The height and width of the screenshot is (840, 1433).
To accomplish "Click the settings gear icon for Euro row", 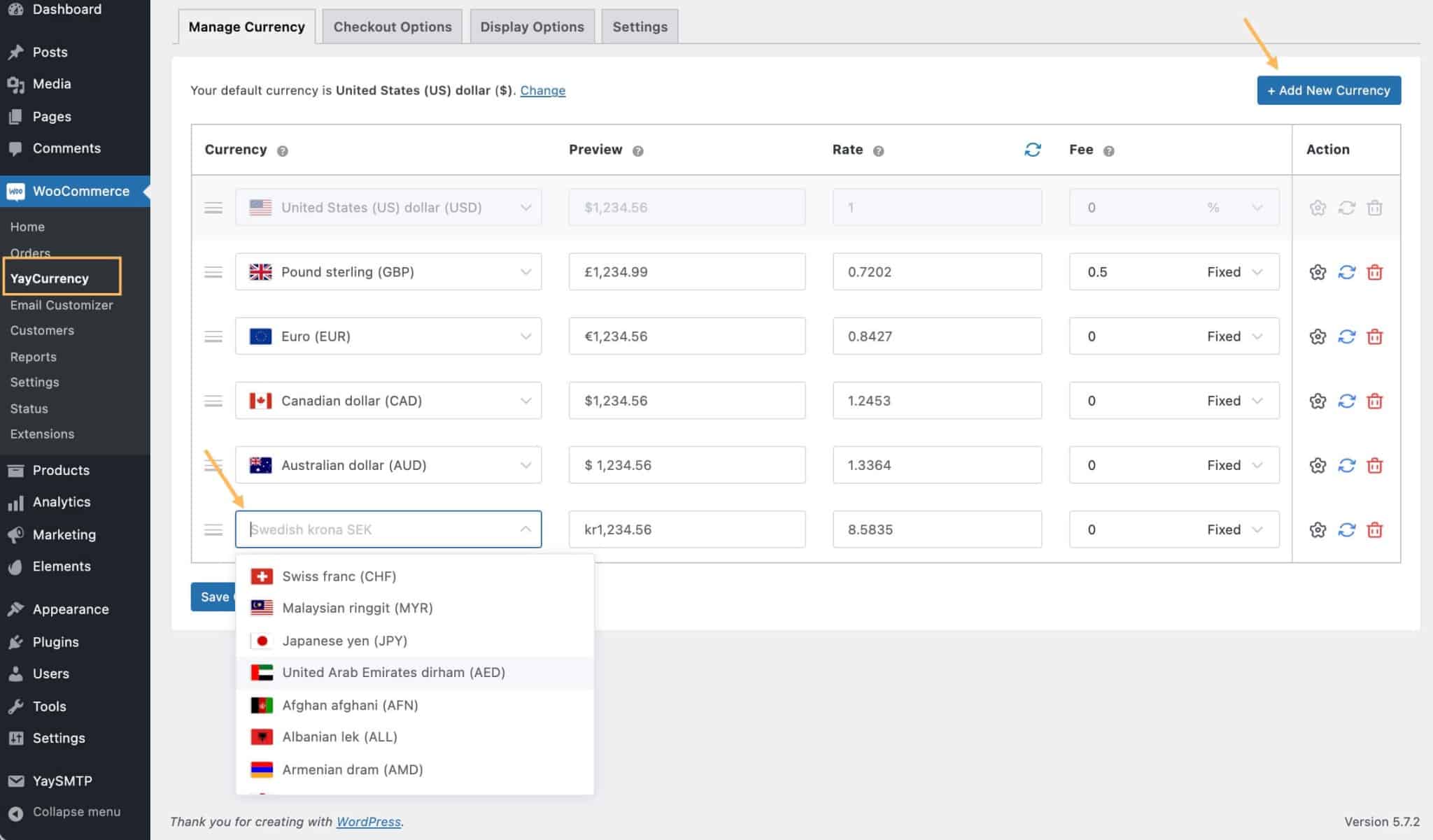I will click(1318, 336).
